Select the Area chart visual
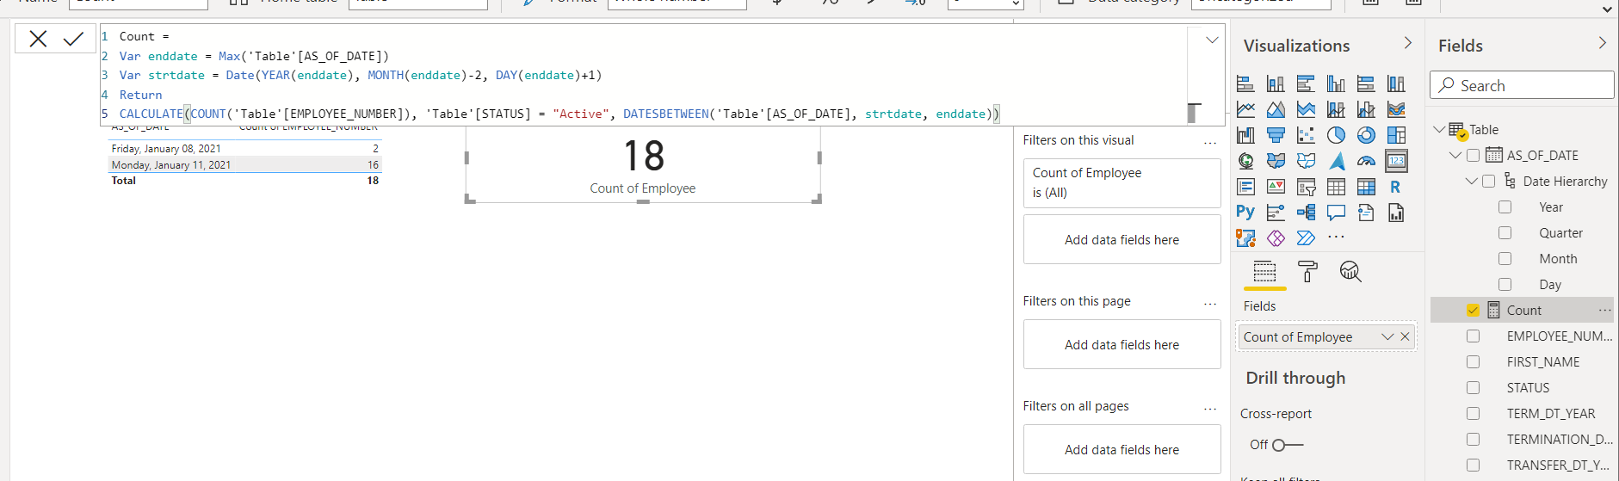Screen dimensions: 1619x481 pyautogui.click(x=1276, y=109)
